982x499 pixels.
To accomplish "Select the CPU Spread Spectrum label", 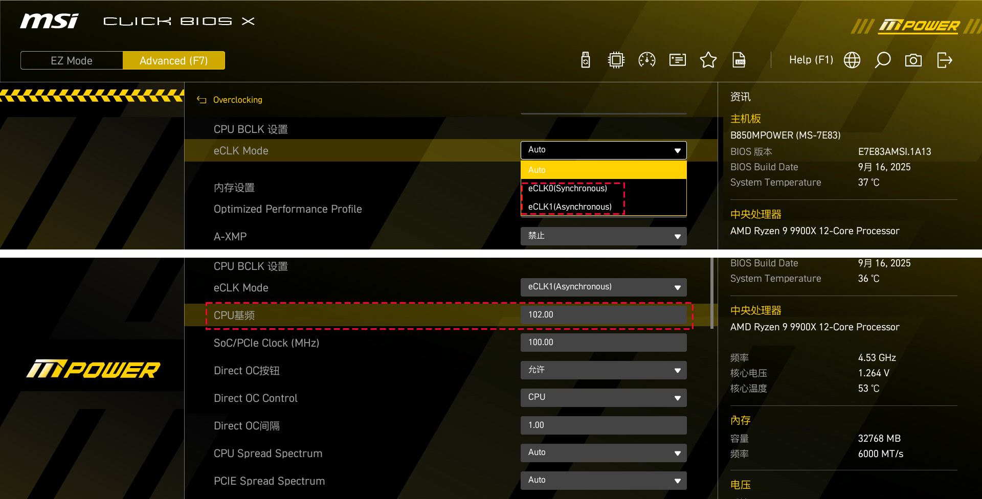I will [268, 453].
